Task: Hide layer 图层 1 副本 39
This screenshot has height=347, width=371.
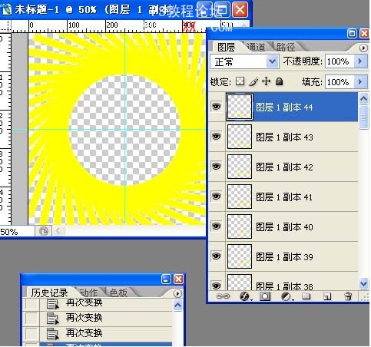Action: click(217, 256)
